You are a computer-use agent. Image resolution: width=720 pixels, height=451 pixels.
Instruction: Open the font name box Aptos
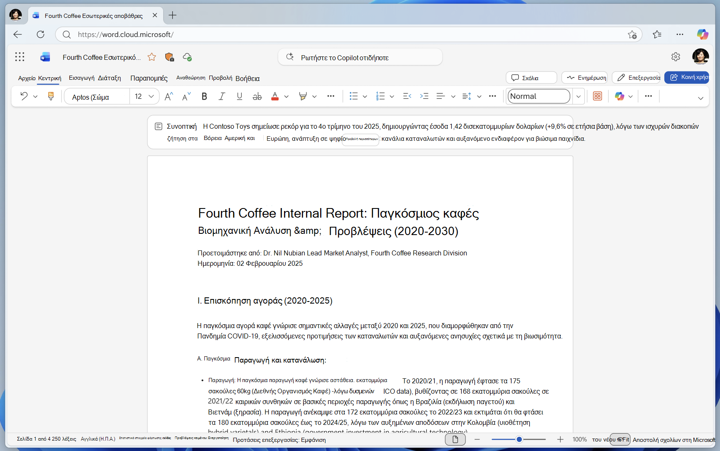96,97
